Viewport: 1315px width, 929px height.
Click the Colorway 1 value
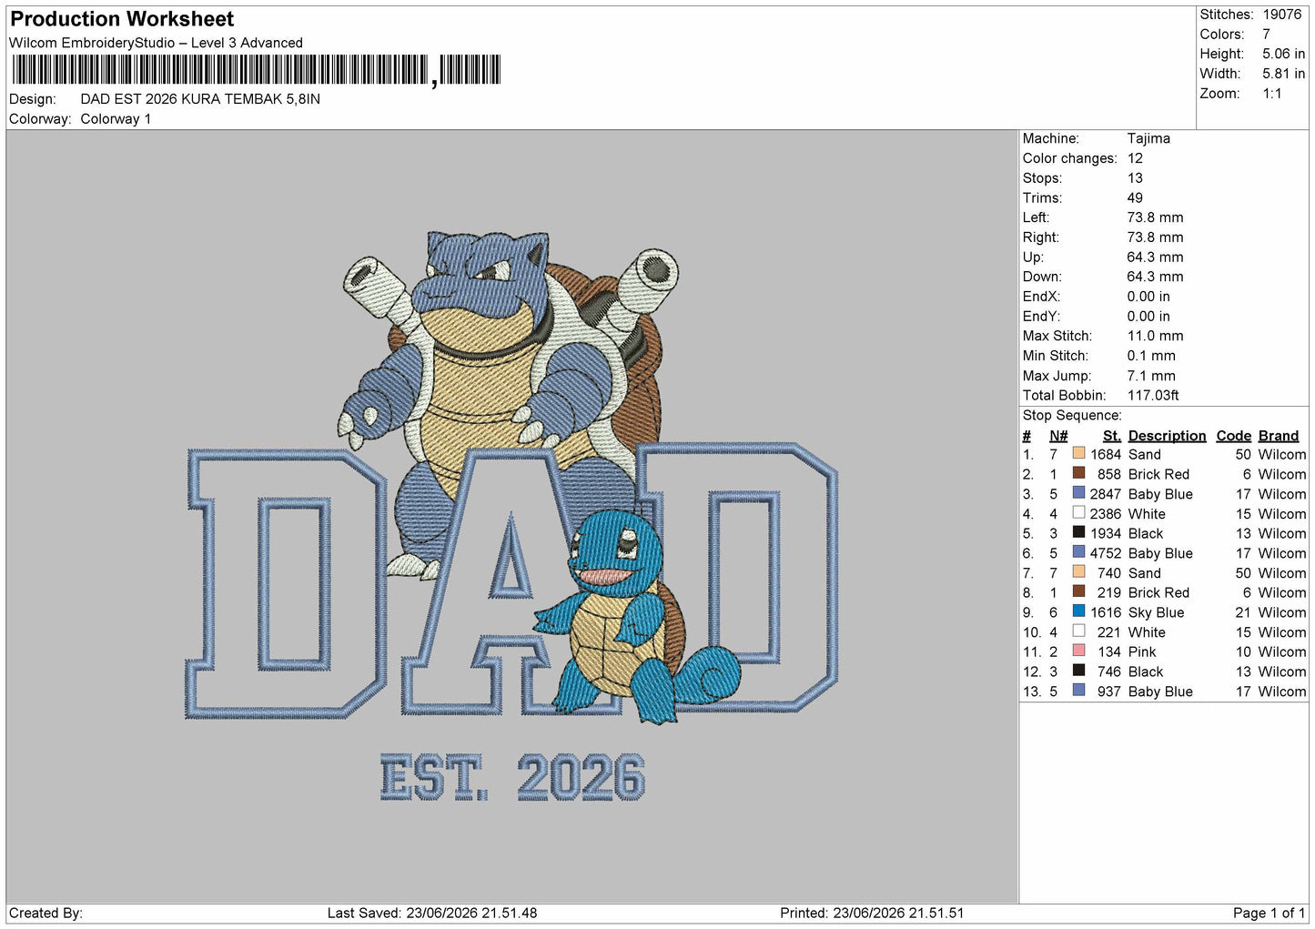point(116,119)
